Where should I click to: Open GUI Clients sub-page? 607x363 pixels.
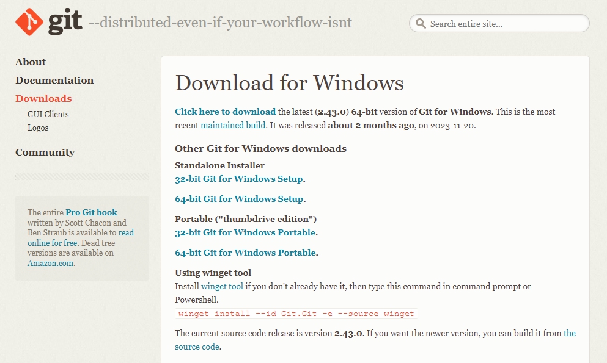click(x=48, y=114)
